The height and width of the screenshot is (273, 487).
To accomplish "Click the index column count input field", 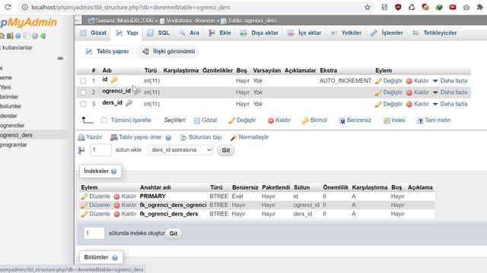I will tap(94, 233).
